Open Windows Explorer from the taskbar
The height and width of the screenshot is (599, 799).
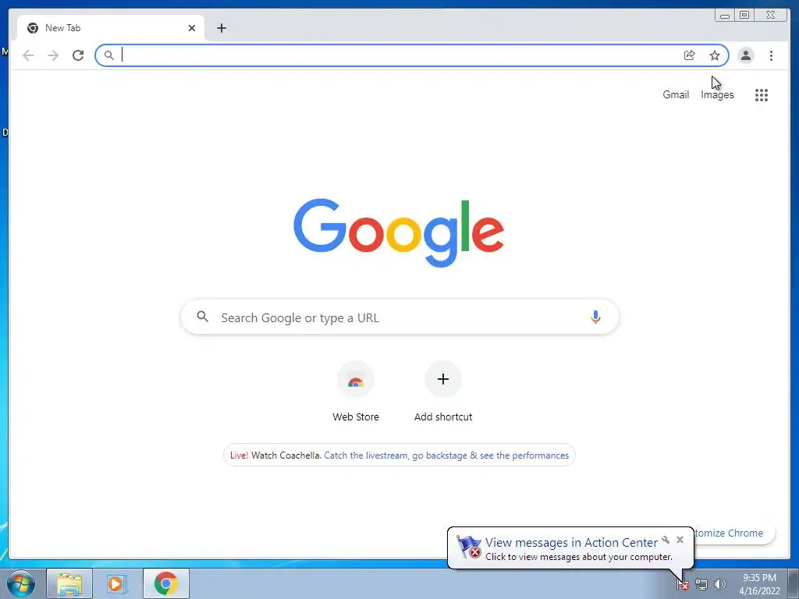pos(69,583)
